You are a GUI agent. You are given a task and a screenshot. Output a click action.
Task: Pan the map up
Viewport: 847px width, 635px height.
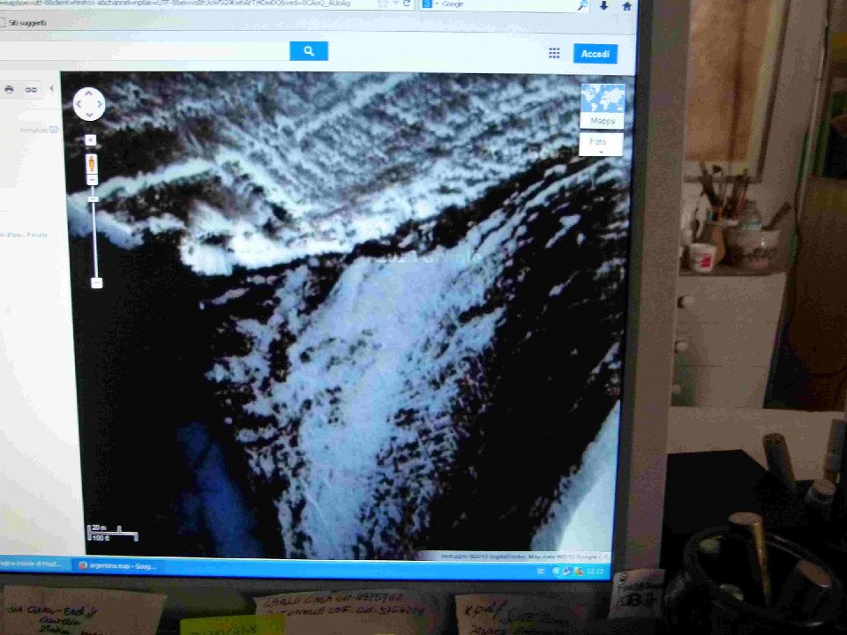click(x=89, y=94)
